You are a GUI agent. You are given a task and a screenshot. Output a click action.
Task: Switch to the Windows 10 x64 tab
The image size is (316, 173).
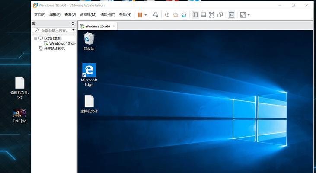click(98, 26)
